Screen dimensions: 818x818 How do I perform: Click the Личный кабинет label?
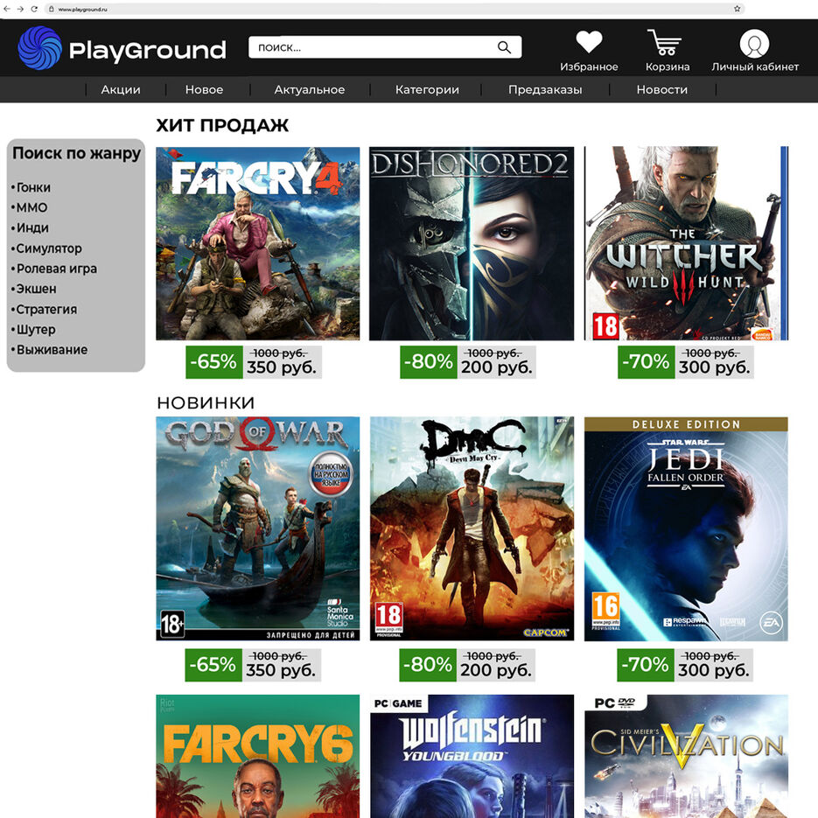tap(755, 66)
